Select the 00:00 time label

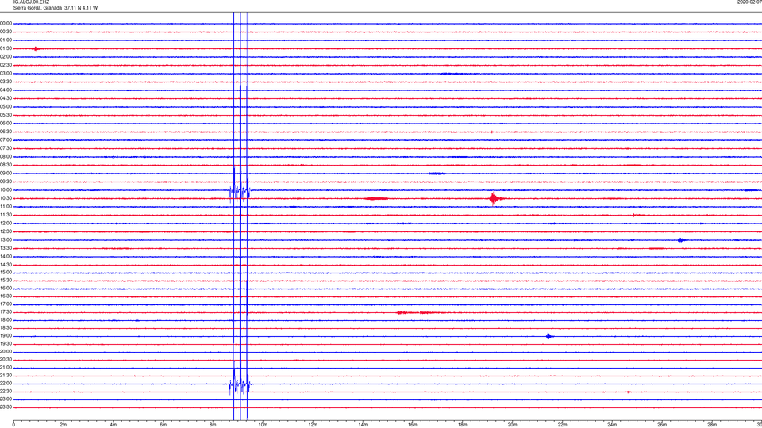coord(6,23)
